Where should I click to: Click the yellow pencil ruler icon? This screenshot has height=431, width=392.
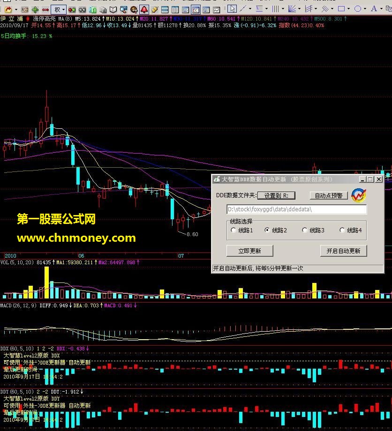[x=154, y=10]
